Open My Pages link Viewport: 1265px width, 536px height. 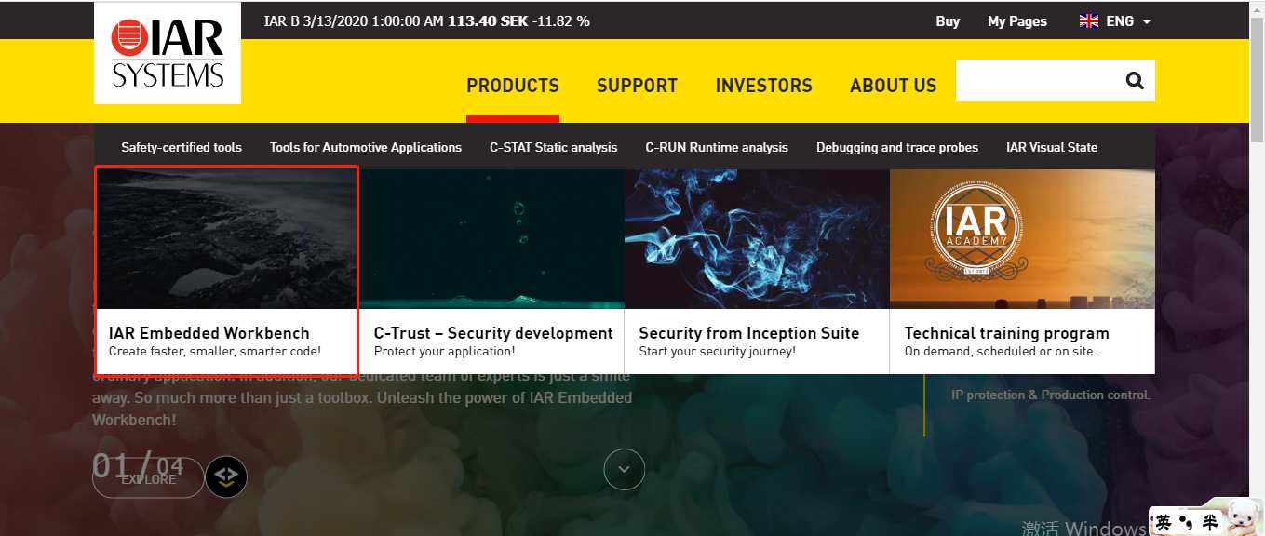[x=1017, y=21]
